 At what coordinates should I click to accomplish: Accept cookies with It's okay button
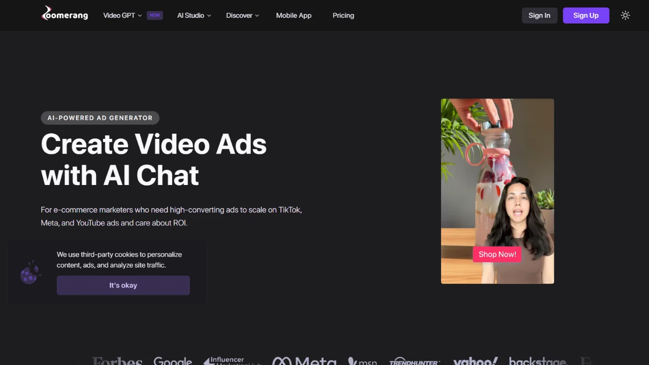click(x=123, y=285)
